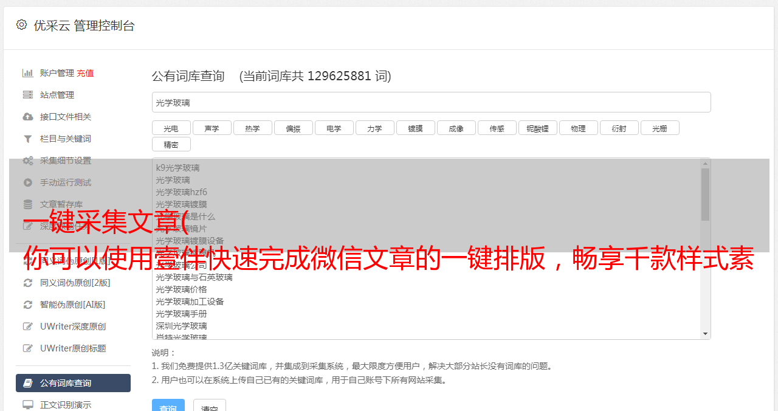This screenshot has height=411, width=778.
Task: Click the 光电 tag button
Action: (x=171, y=128)
